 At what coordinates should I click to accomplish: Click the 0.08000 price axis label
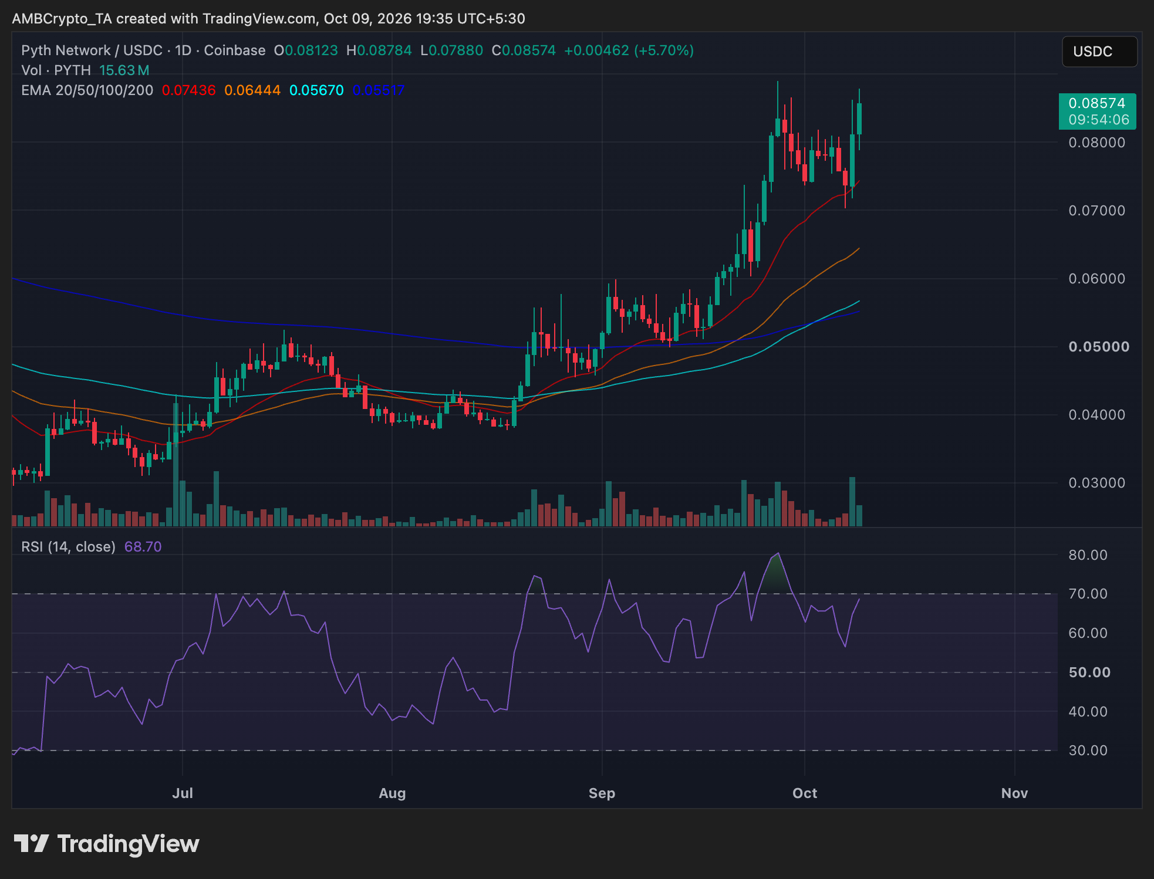1097,143
